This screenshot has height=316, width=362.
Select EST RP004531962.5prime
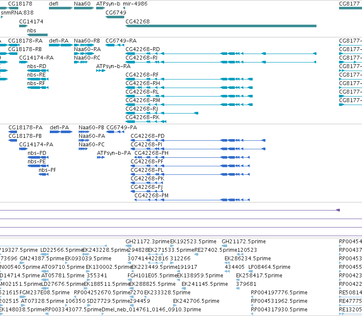(279, 301)
